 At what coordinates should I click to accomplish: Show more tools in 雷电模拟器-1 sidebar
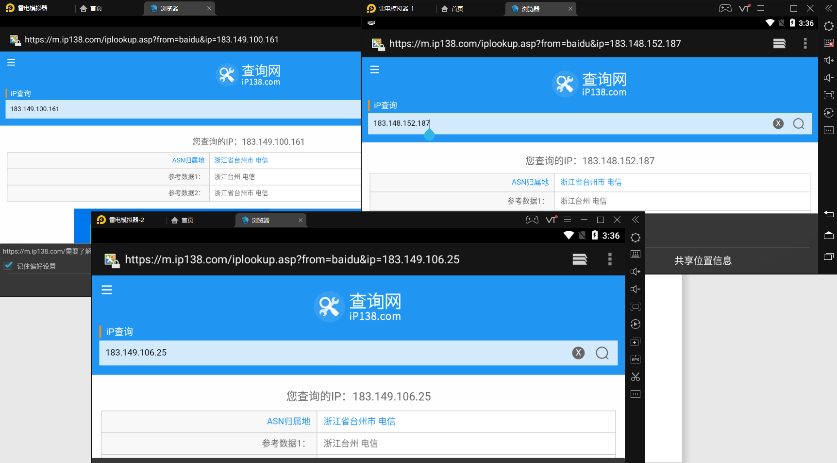tap(829, 130)
